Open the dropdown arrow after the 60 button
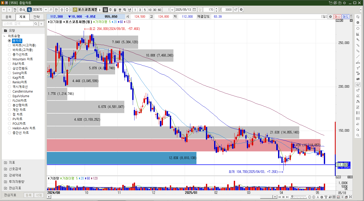Viewport: 364px width, 201px height. coord(172,10)
